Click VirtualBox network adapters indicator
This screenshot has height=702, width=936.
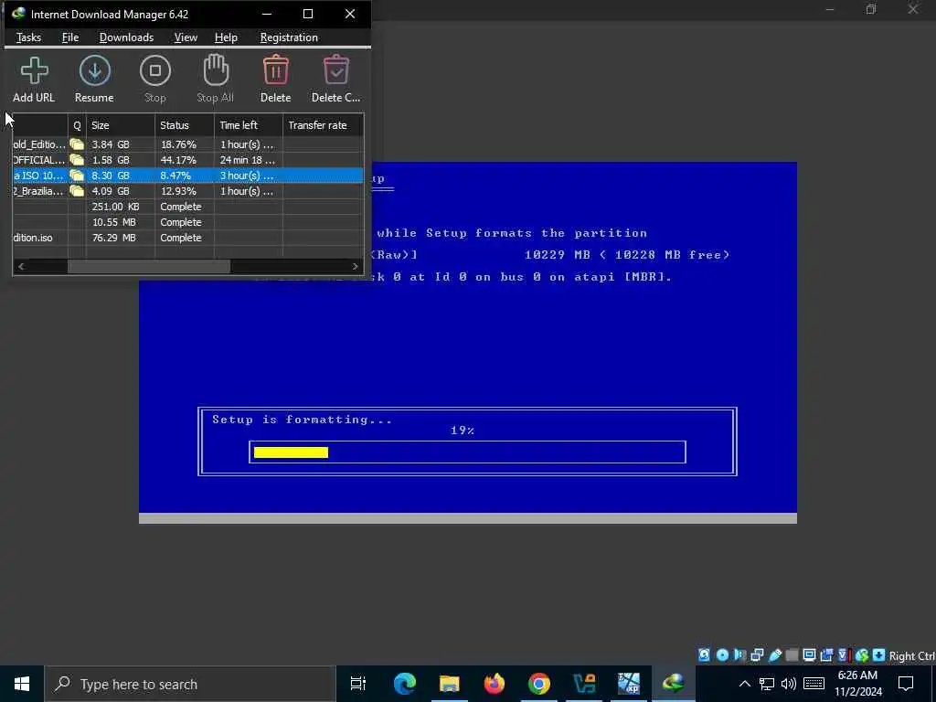click(x=757, y=654)
